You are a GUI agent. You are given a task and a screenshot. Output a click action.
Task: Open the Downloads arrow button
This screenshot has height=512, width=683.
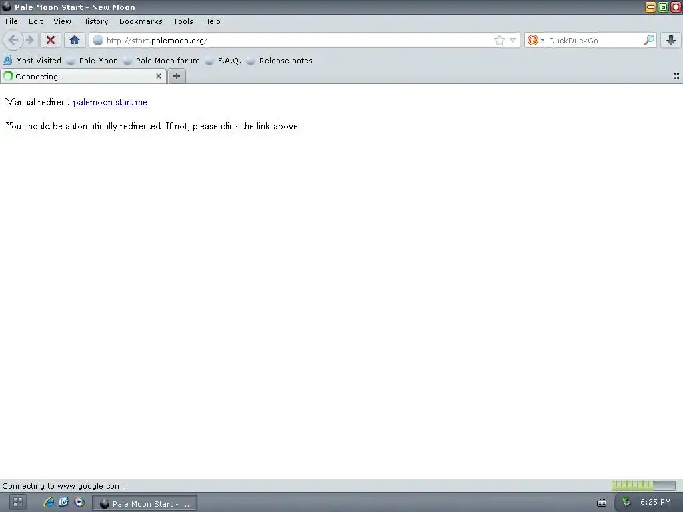(671, 41)
